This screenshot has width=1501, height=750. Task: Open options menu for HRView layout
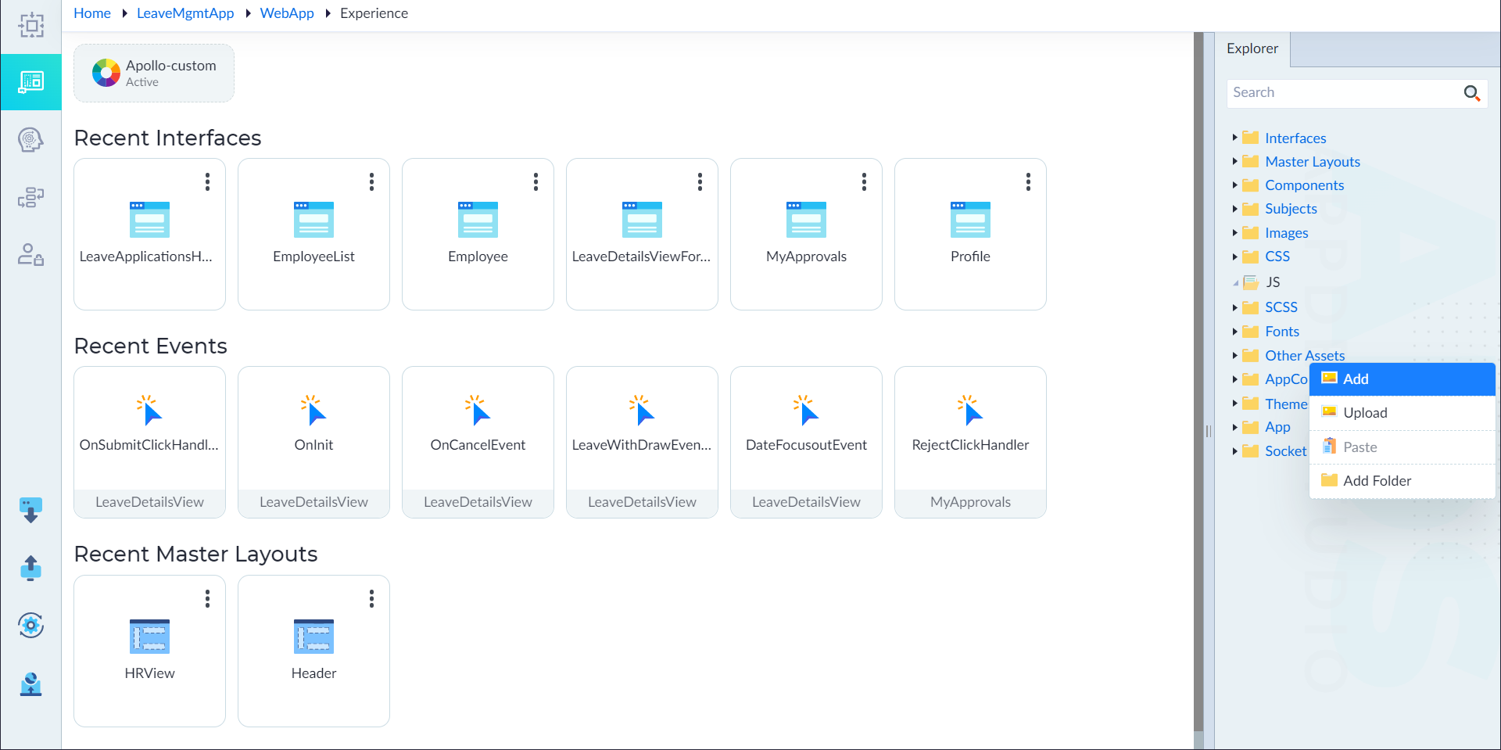(207, 599)
